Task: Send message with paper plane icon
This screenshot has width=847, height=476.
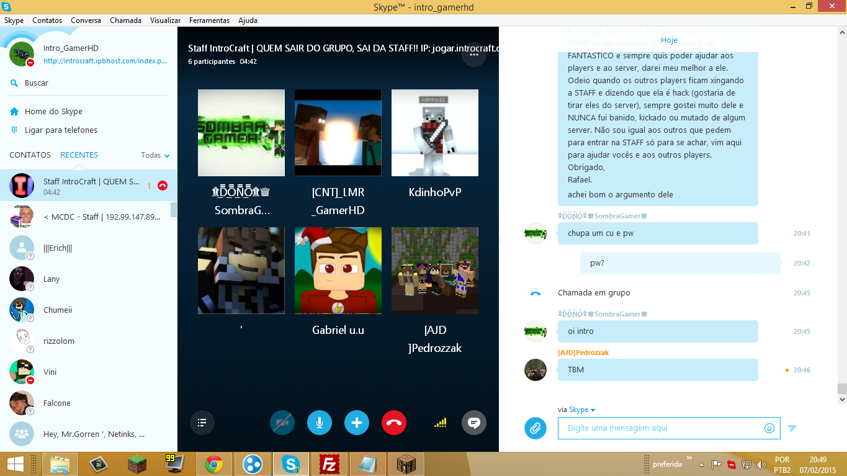Action: pyautogui.click(x=792, y=428)
